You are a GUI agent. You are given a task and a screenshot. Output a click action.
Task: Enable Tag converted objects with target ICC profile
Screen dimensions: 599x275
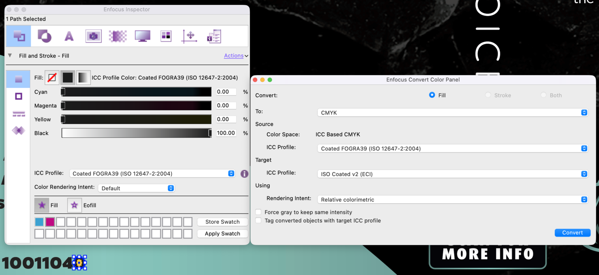pyautogui.click(x=258, y=220)
